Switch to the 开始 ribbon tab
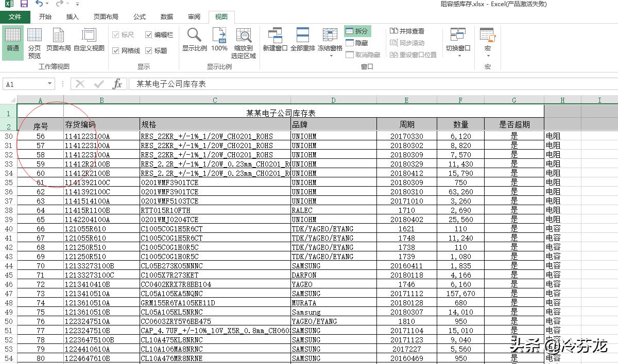The image size is (618, 364). (x=44, y=16)
